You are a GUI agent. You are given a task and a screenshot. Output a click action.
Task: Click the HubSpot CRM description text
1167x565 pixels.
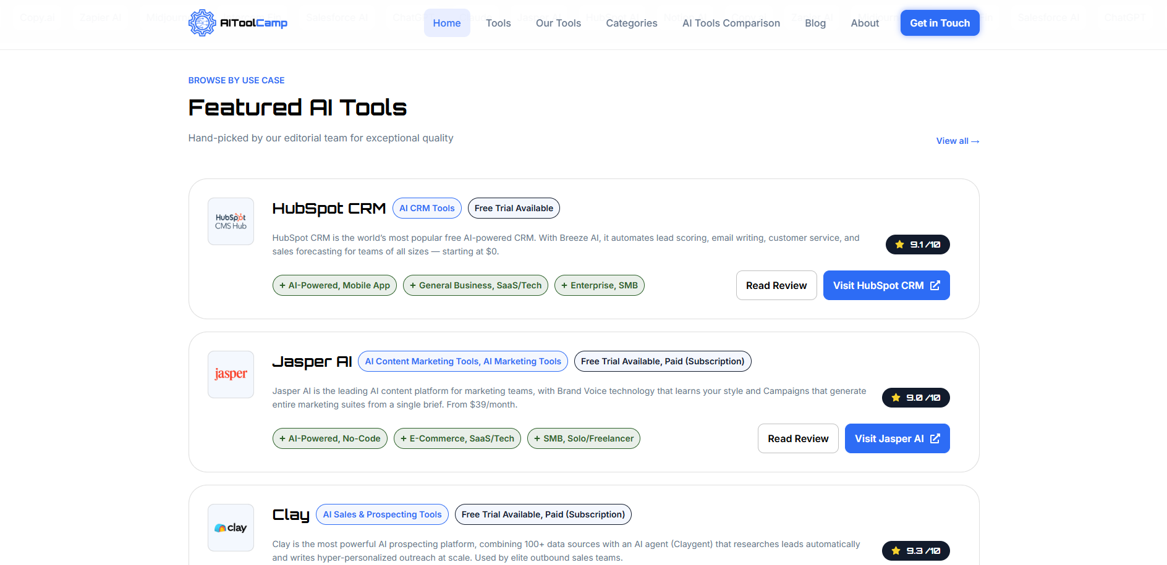[566, 245]
